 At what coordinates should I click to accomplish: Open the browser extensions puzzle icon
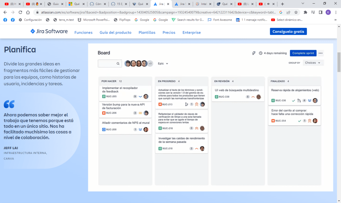click(305, 12)
